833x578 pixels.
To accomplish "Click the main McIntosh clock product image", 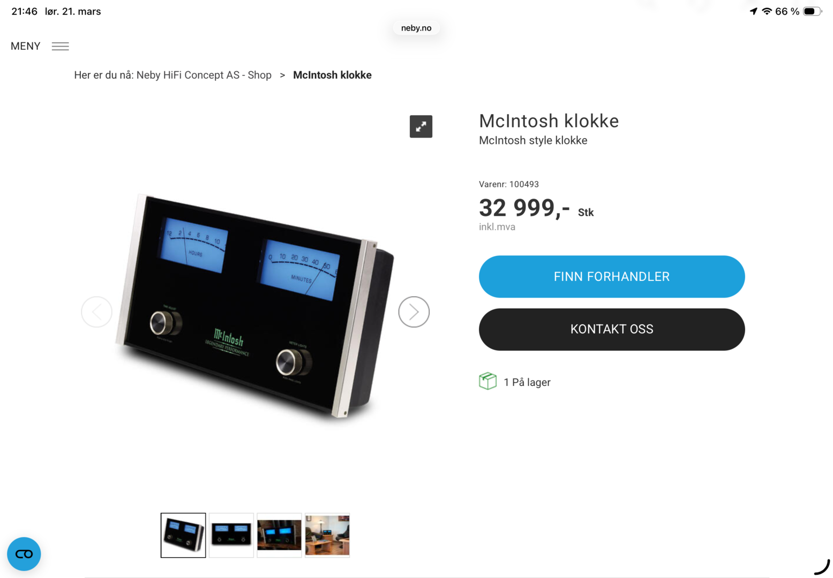I will [255, 306].
